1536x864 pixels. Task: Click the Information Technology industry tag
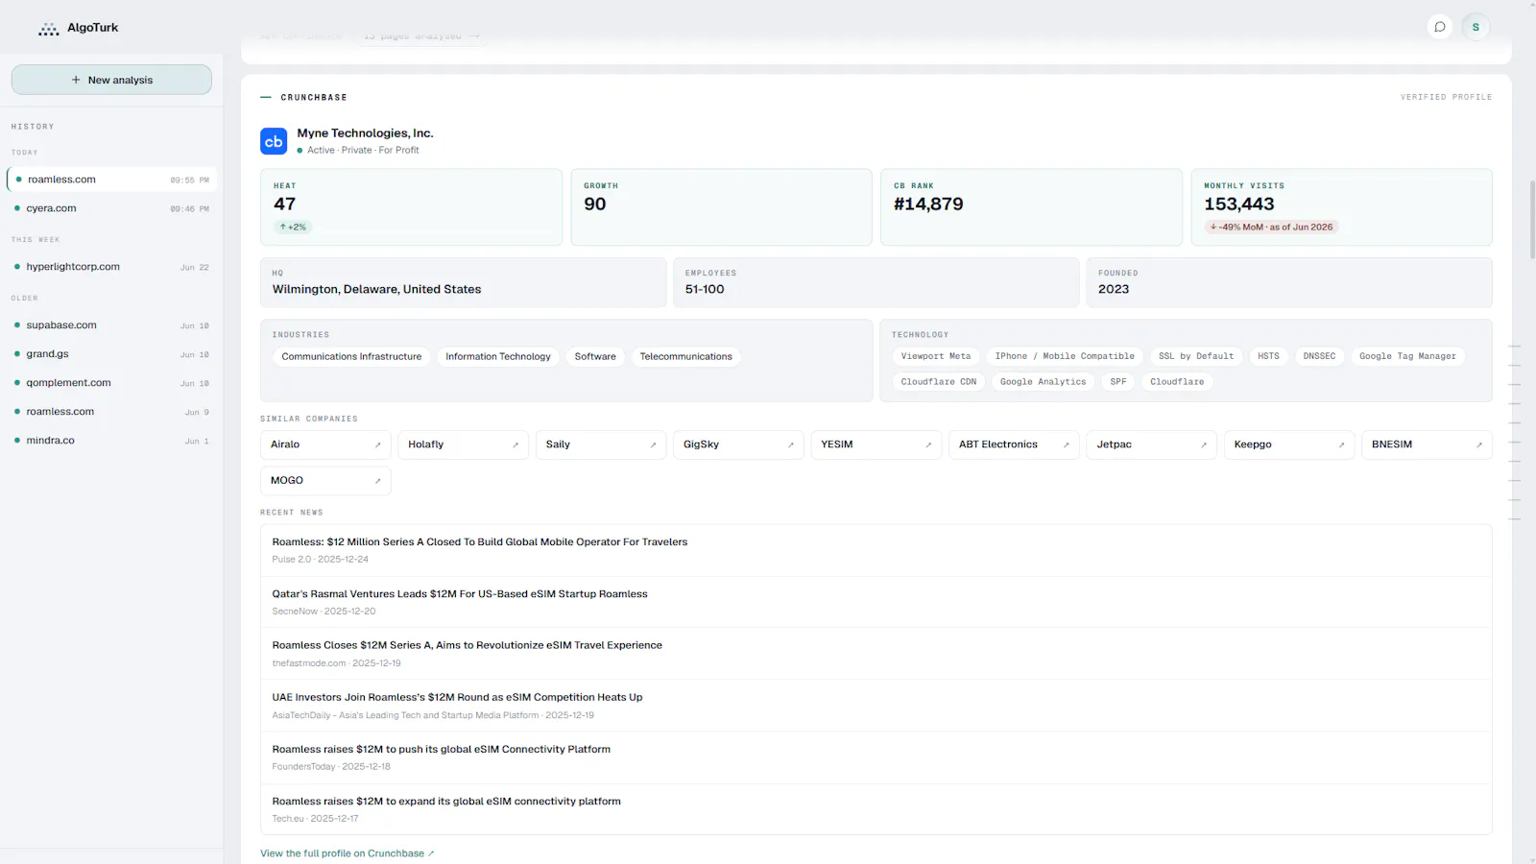point(498,357)
